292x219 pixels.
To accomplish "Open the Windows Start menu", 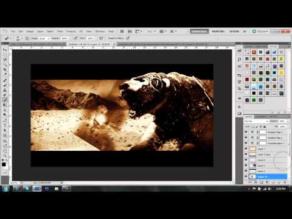I will tap(5, 189).
